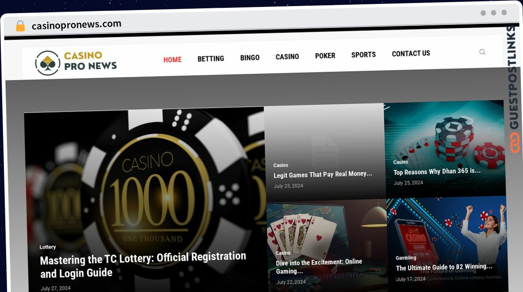Click the GuestPostLinks chain icon
523x292 pixels.
[515, 143]
